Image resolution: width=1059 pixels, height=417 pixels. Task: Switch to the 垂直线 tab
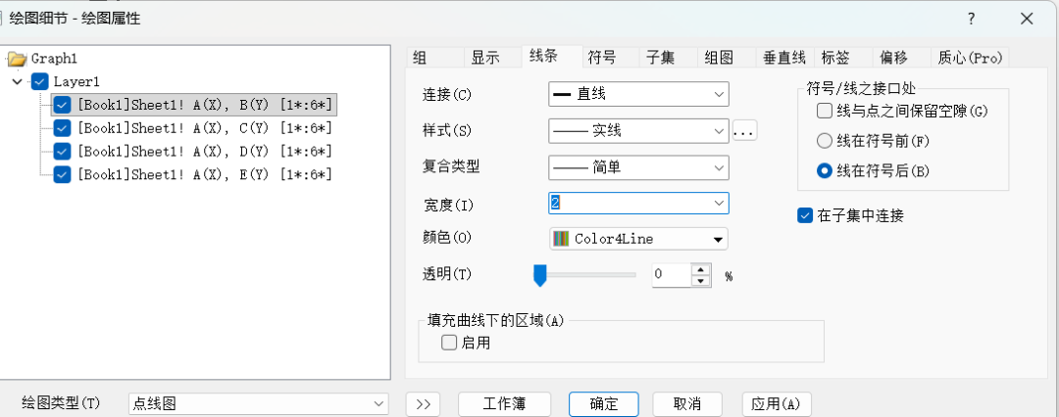[x=784, y=58]
